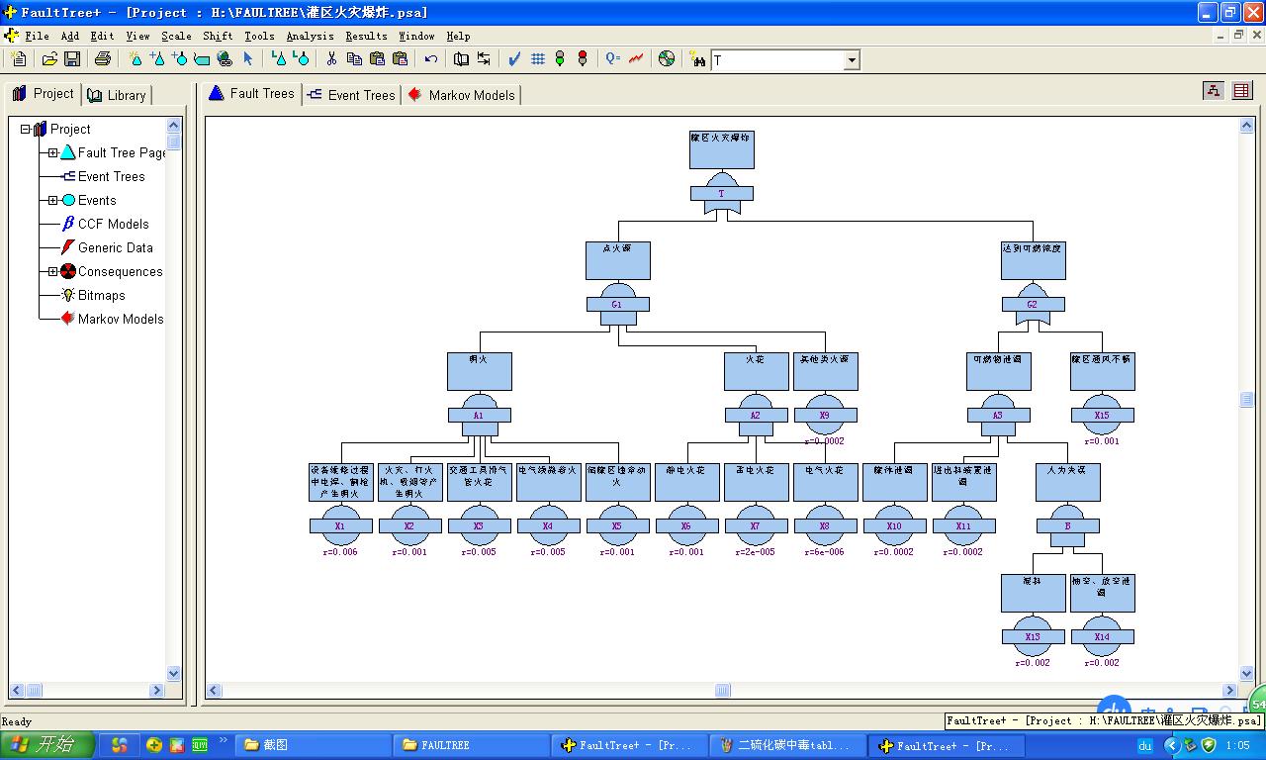Click the blue checkmark verify icon
The image size is (1266, 760).
tap(514, 59)
